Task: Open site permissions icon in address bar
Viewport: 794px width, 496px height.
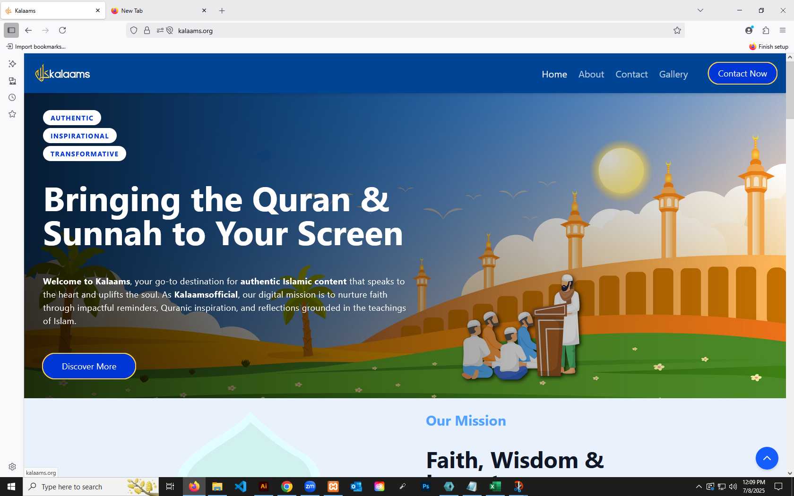Action: 160,30
